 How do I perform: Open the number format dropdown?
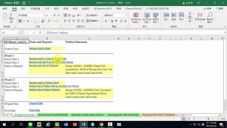pyautogui.click(x=126, y=15)
